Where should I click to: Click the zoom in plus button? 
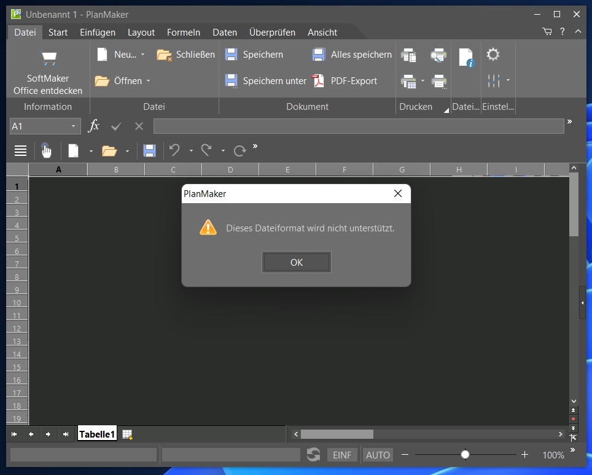coord(524,455)
